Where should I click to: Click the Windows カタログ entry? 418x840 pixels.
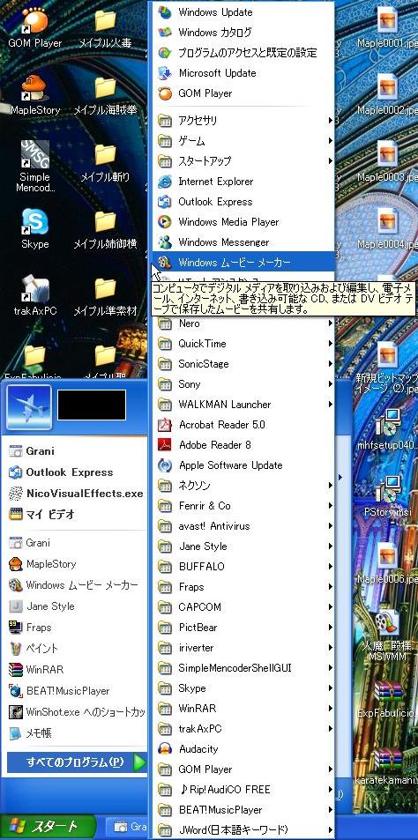point(243,32)
